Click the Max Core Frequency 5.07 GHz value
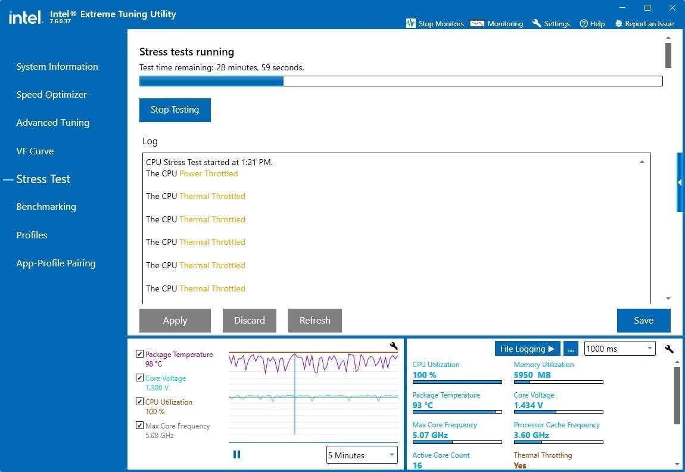685x472 pixels. 430,435
